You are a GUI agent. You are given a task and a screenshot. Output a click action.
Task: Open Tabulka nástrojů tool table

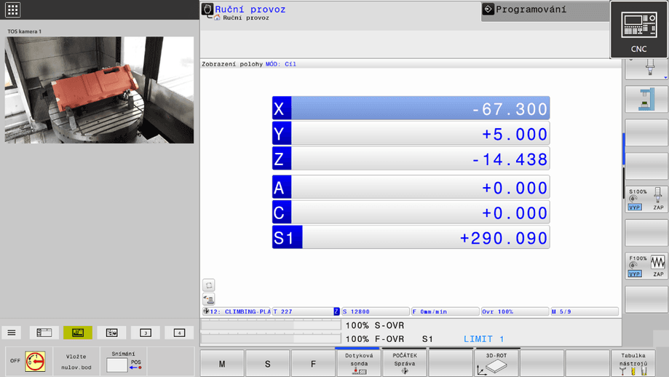[x=633, y=363]
